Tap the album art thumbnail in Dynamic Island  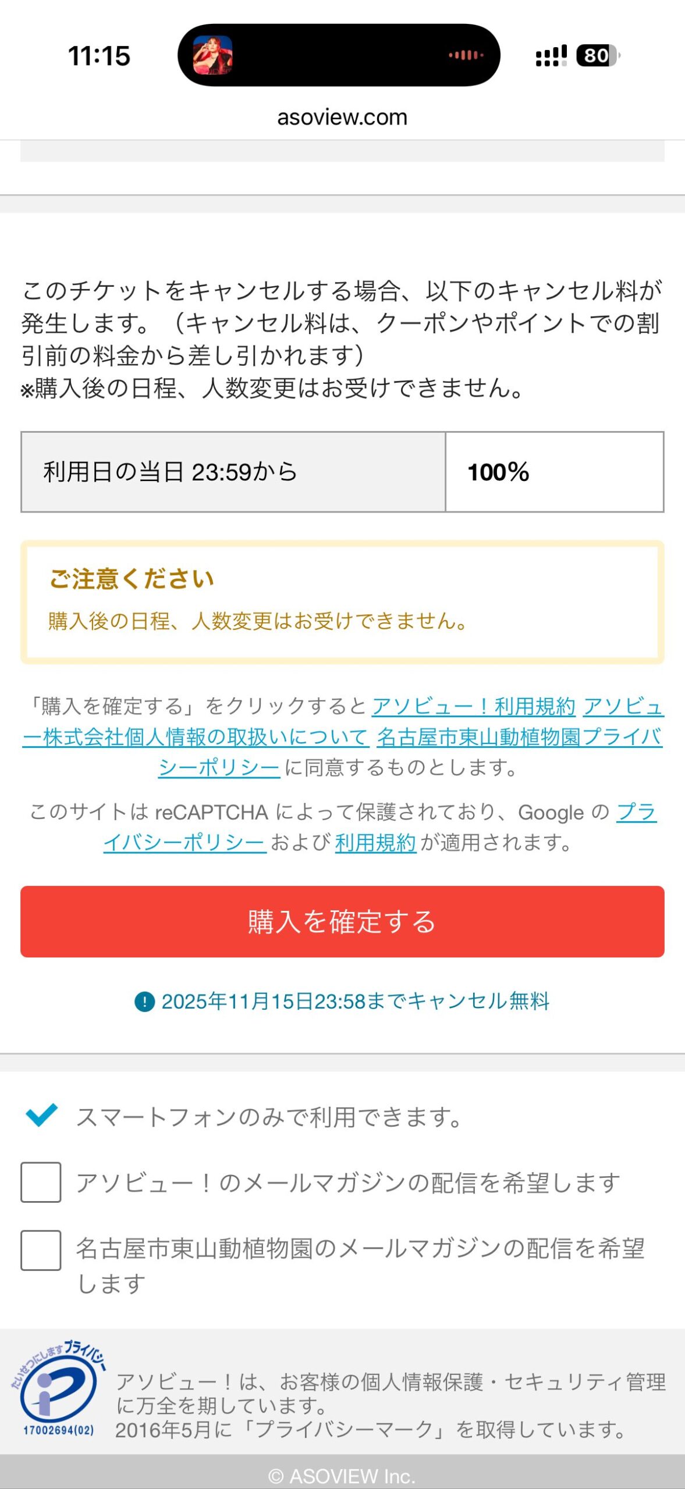tap(212, 55)
